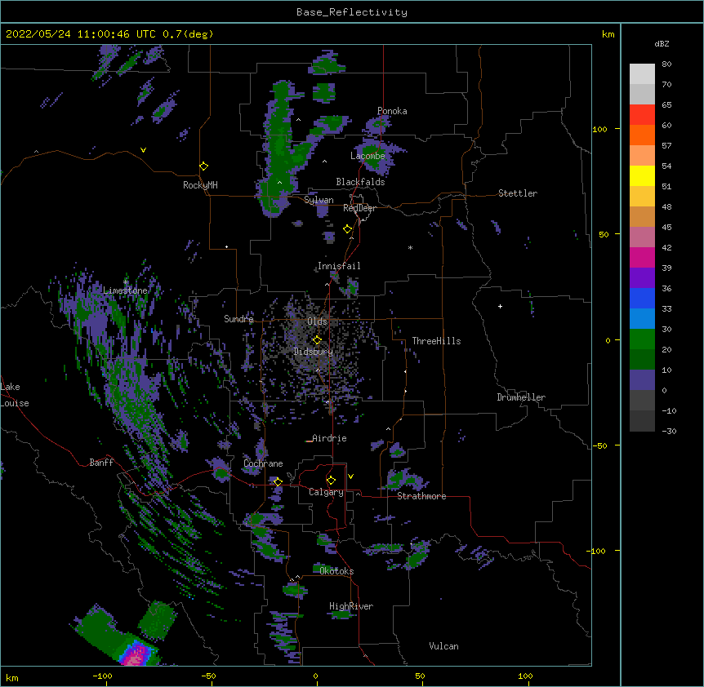Click the -100 tick label on right axis
Image resolution: width=704 pixels, height=687 pixels.
[x=597, y=551]
